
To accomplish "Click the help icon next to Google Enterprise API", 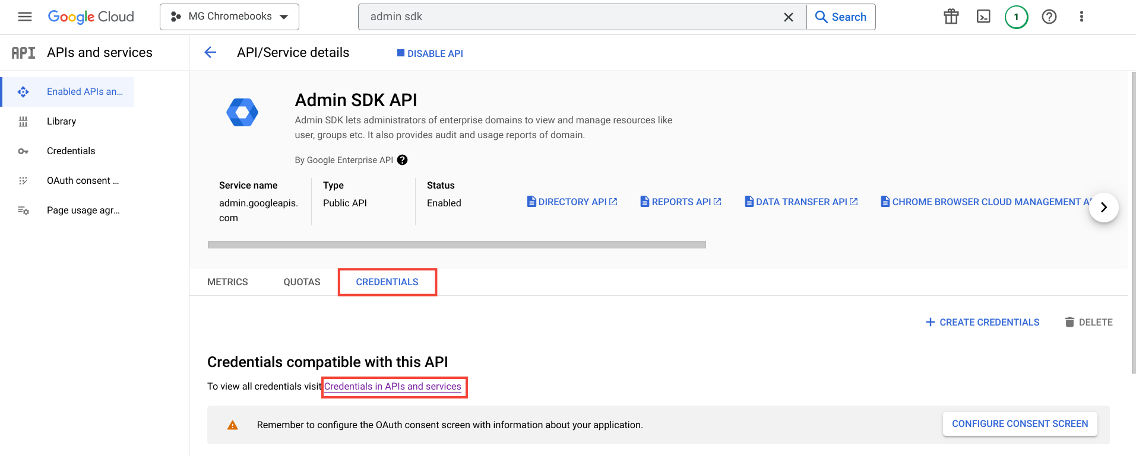I will tap(403, 160).
